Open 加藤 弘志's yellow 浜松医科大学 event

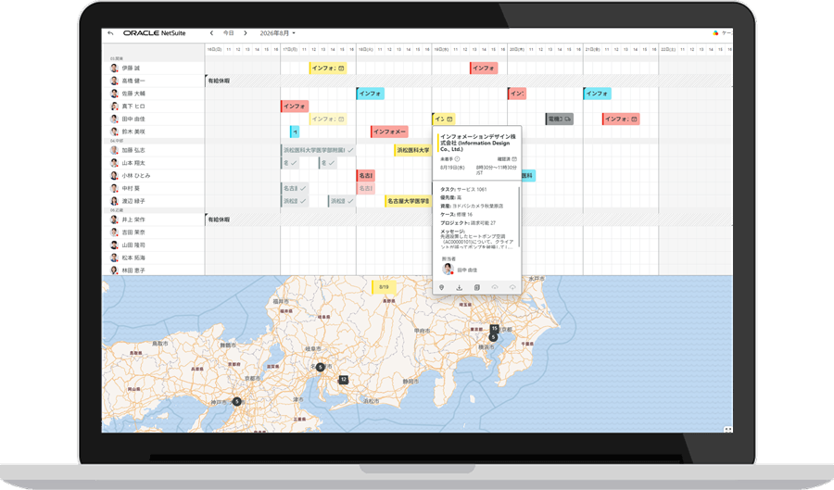(412, 150)
